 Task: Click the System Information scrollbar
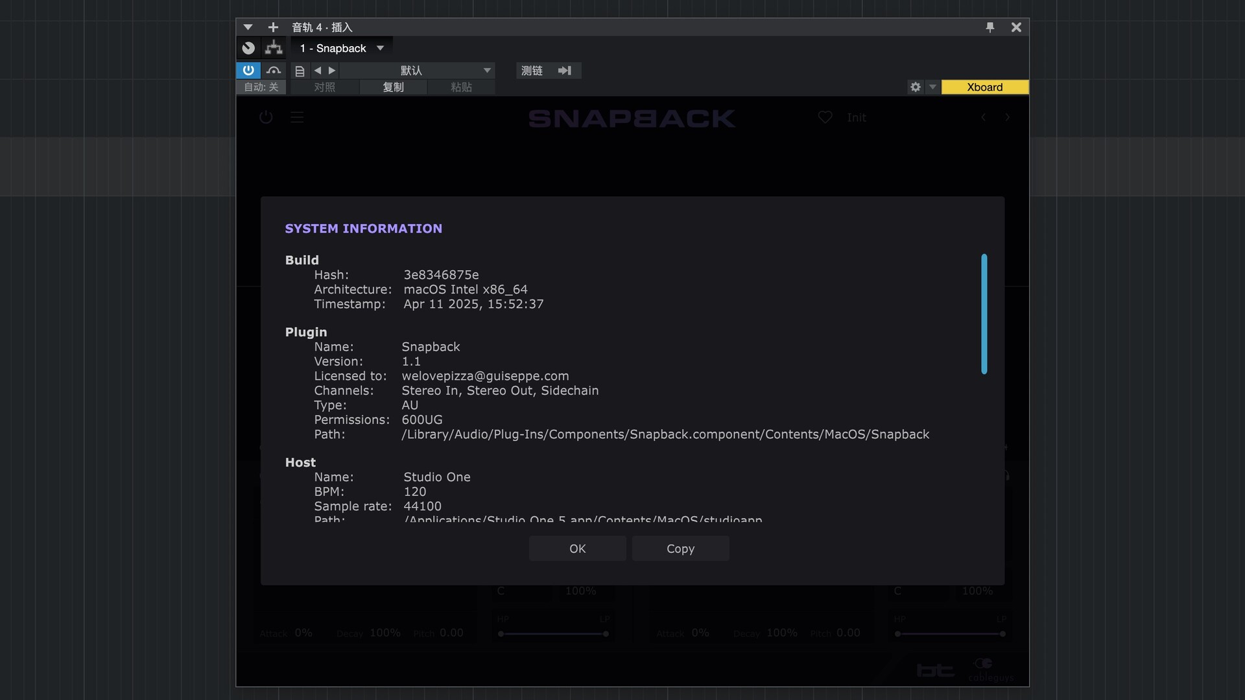tap(984, 314)
